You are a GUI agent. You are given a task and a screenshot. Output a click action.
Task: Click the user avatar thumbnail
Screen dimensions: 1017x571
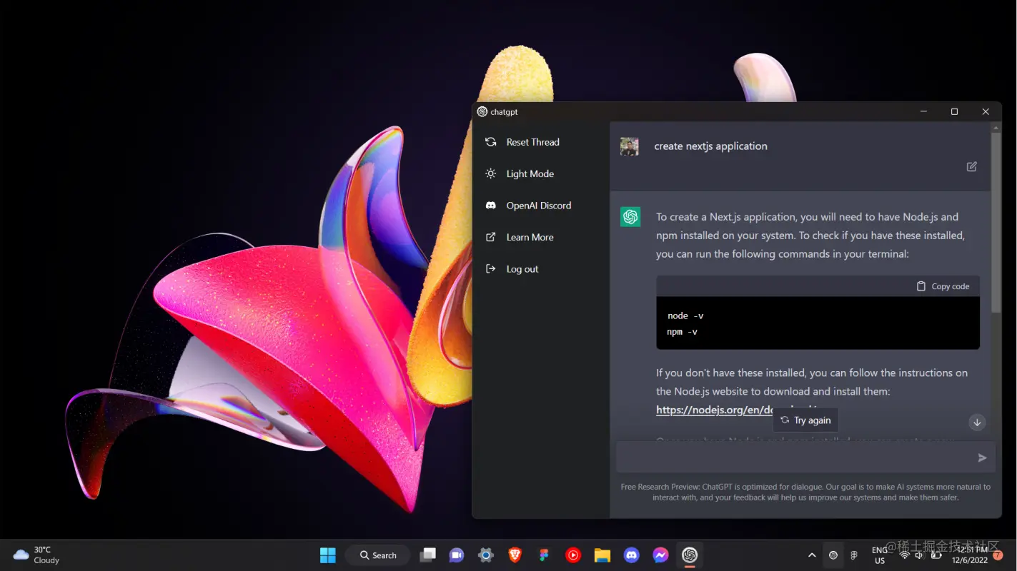(x=630, y=146)
